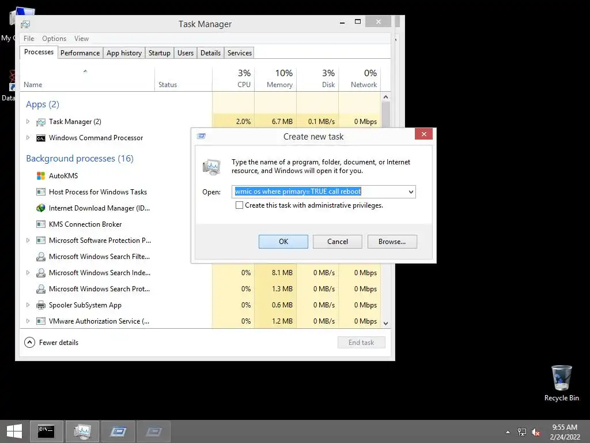590x443 pixels.
Task: Open the Recycle Bin desktop icon
Action: tap(561, 383)
